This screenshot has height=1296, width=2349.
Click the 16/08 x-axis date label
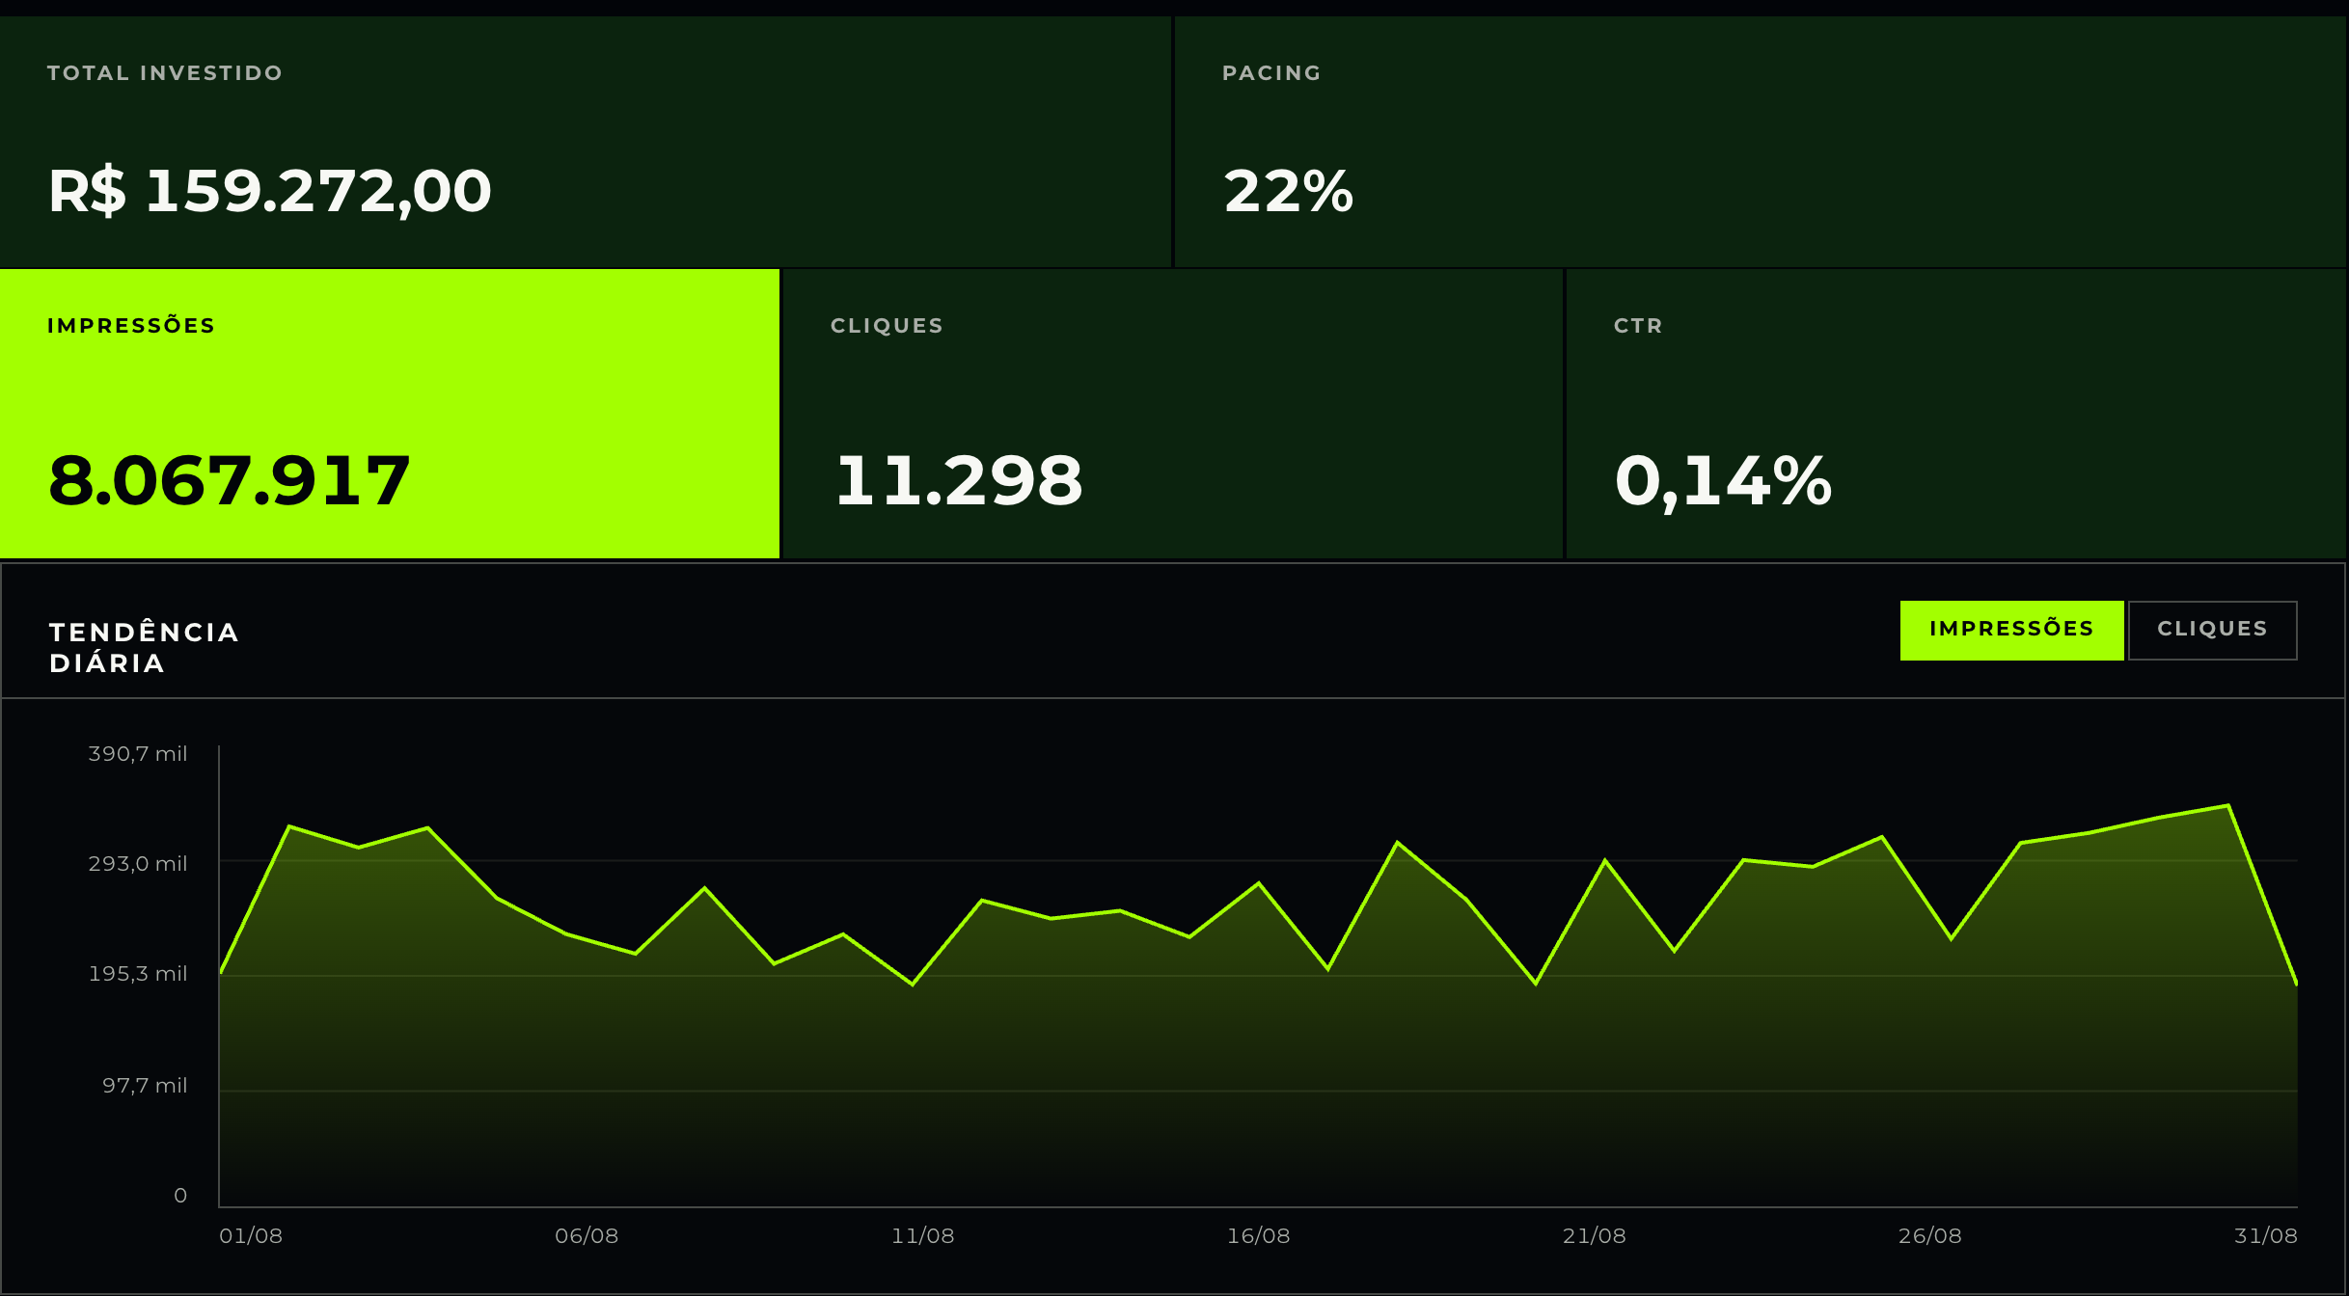1258,1235
